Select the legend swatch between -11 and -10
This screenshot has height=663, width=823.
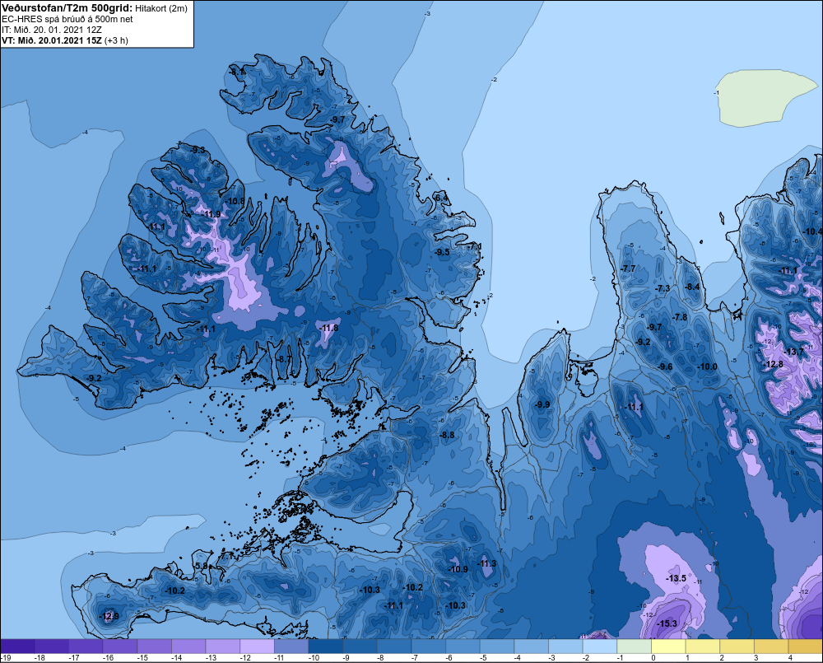click(x=291, y=646)
